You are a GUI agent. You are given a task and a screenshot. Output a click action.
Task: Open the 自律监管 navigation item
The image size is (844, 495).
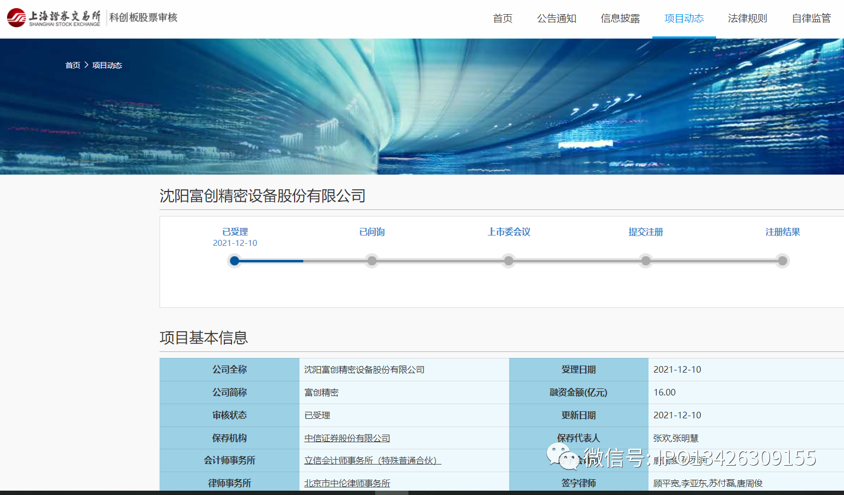(x=811, y=18)
